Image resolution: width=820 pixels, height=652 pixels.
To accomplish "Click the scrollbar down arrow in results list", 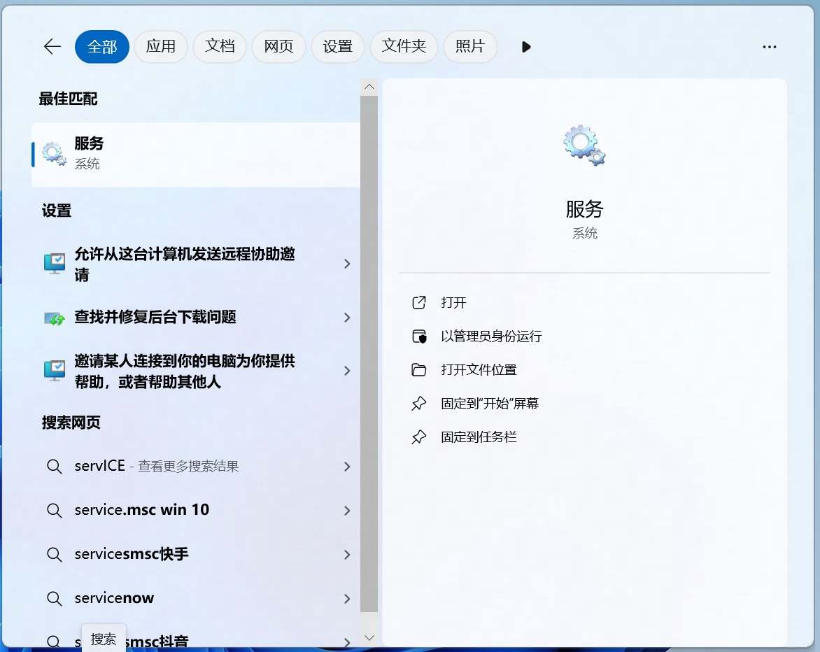I will tap(369, 637).
